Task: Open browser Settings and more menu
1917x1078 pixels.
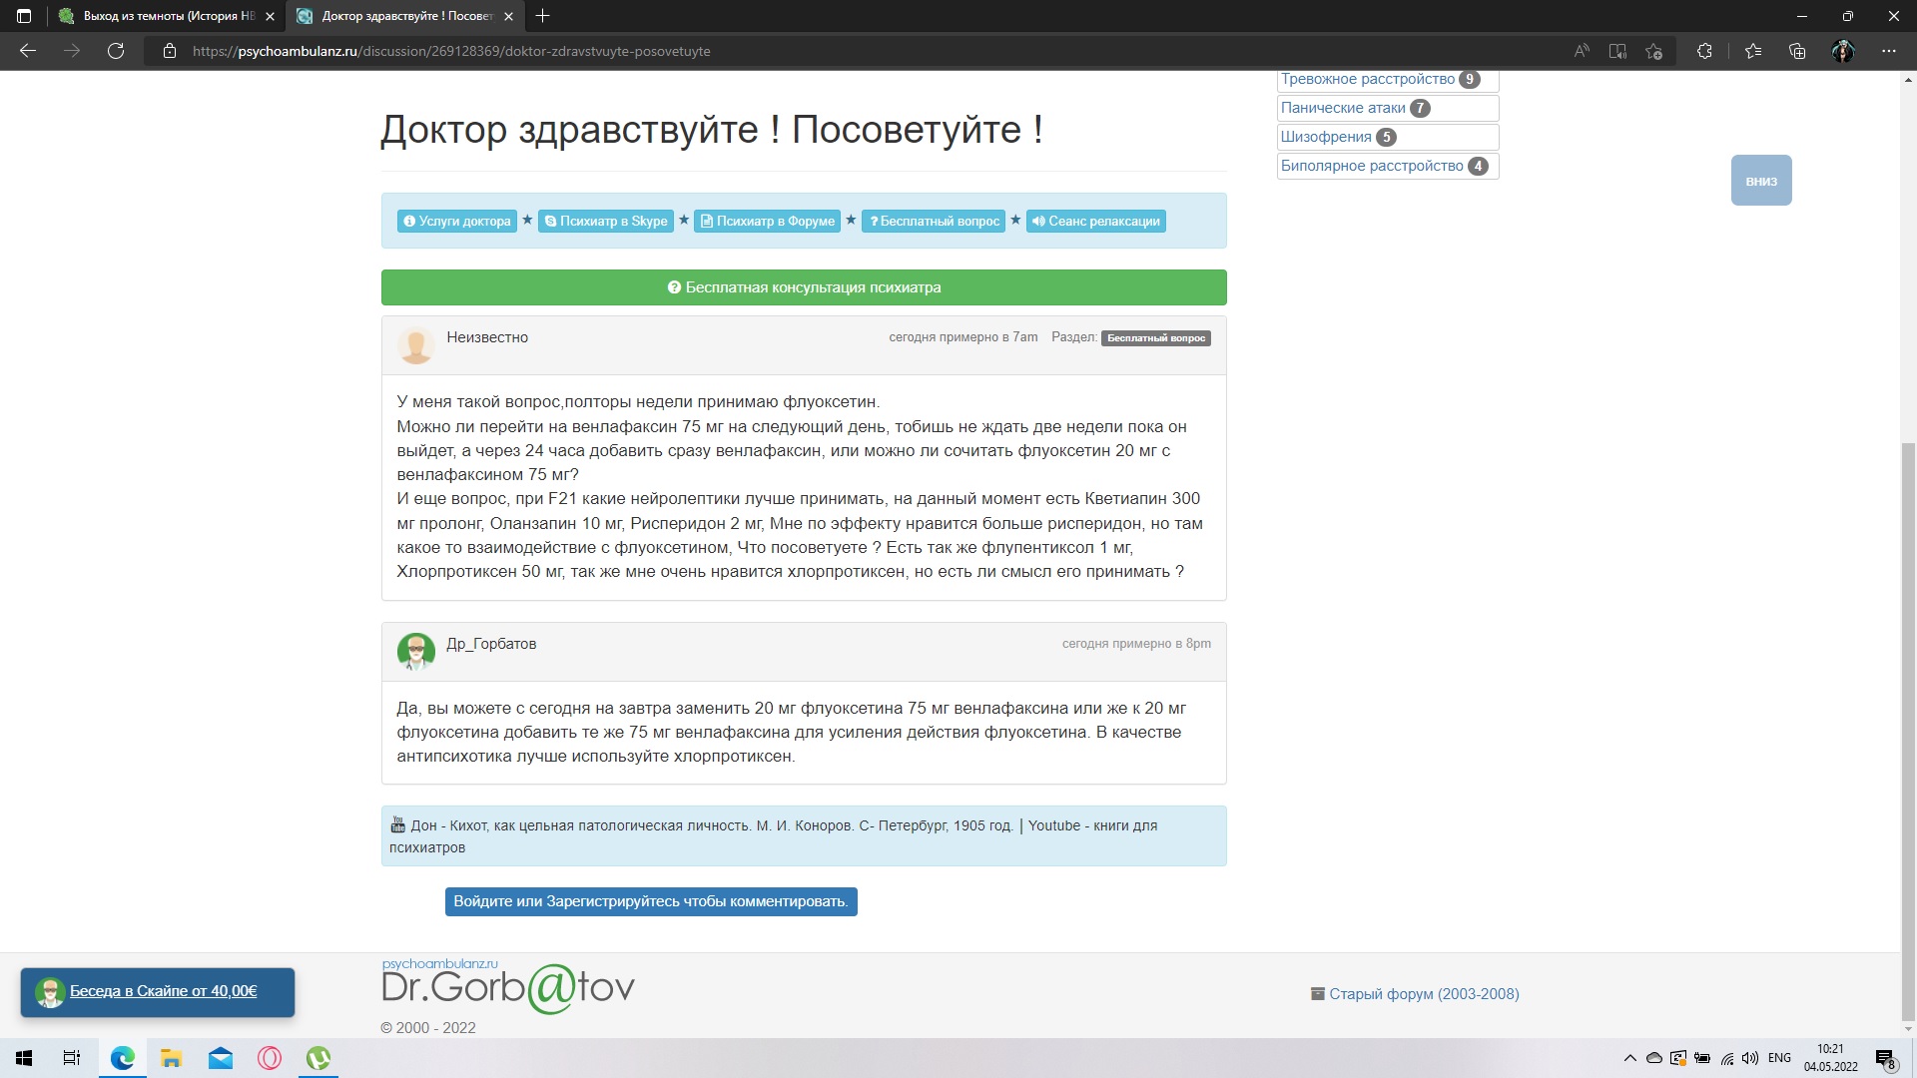Action: [x=1888, y=51]
